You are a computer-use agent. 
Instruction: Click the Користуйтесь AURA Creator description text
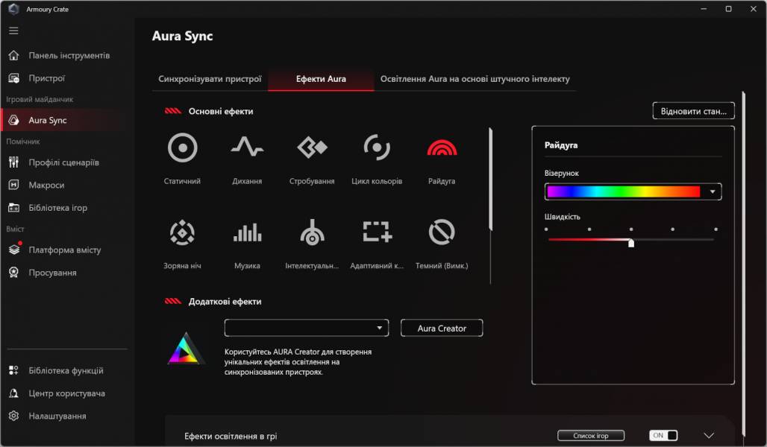[298, 361]
